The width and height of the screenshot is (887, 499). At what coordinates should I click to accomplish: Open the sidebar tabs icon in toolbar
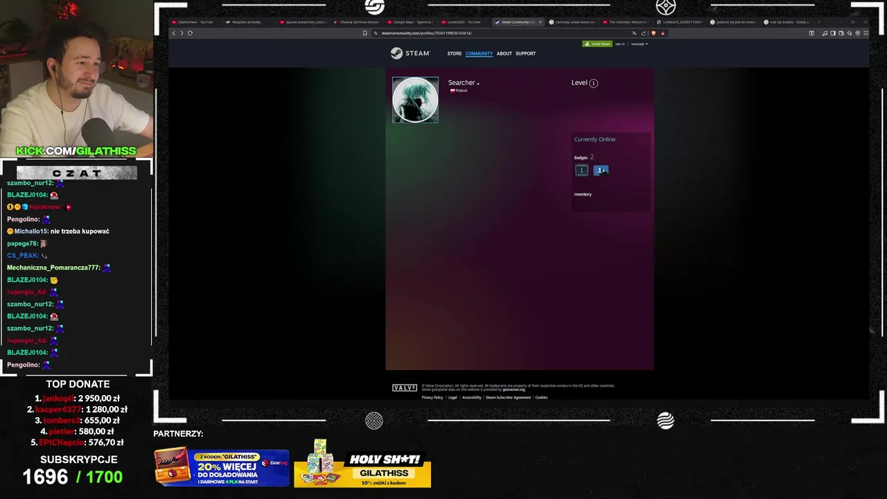[x=811, y=33]
